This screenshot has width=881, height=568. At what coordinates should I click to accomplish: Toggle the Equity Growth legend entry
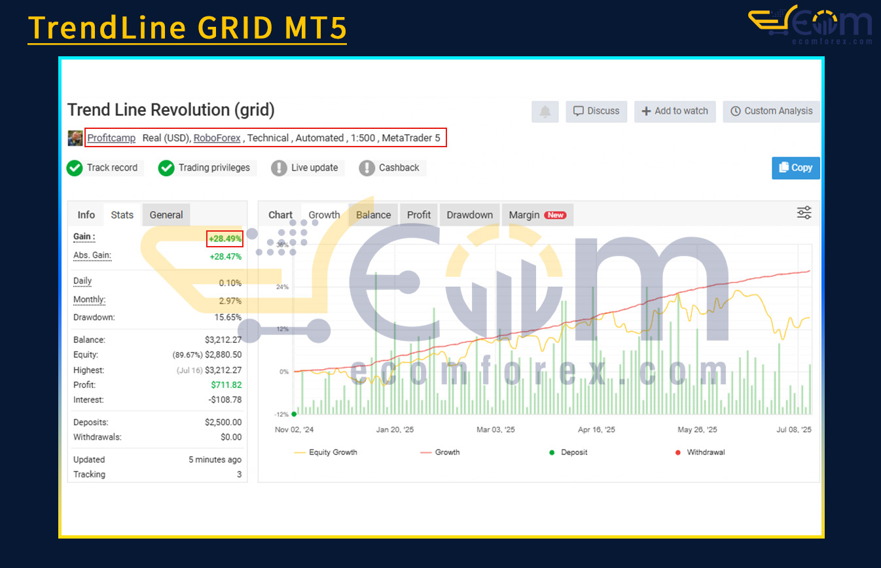pyautogui.click(x=326, y=452)
